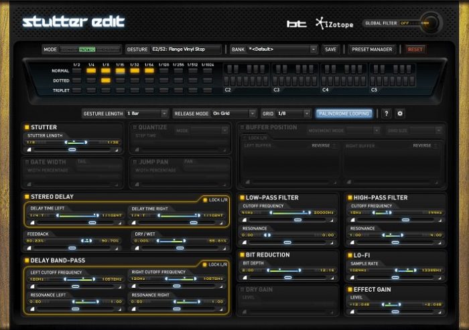Adjust the Low-Pass Cutoff Frequency slider

click(x=287, y=213)
